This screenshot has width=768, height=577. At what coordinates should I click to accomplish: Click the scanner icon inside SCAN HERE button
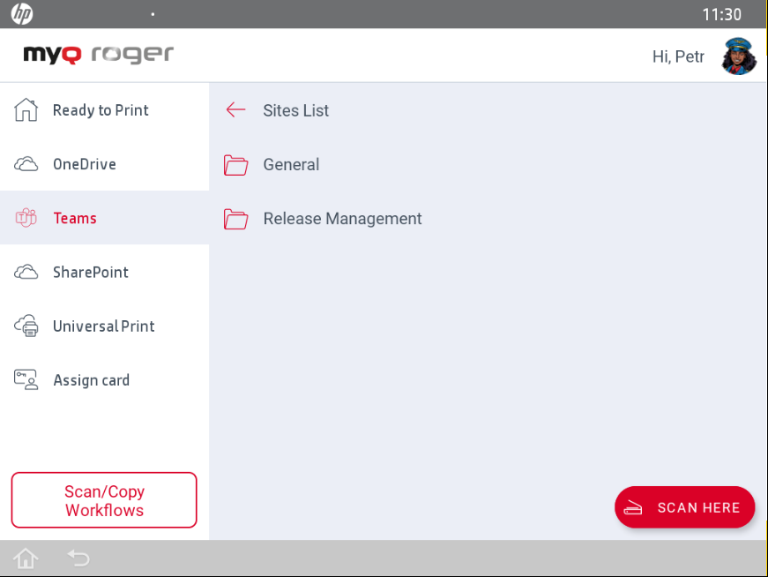click(633, 507)
